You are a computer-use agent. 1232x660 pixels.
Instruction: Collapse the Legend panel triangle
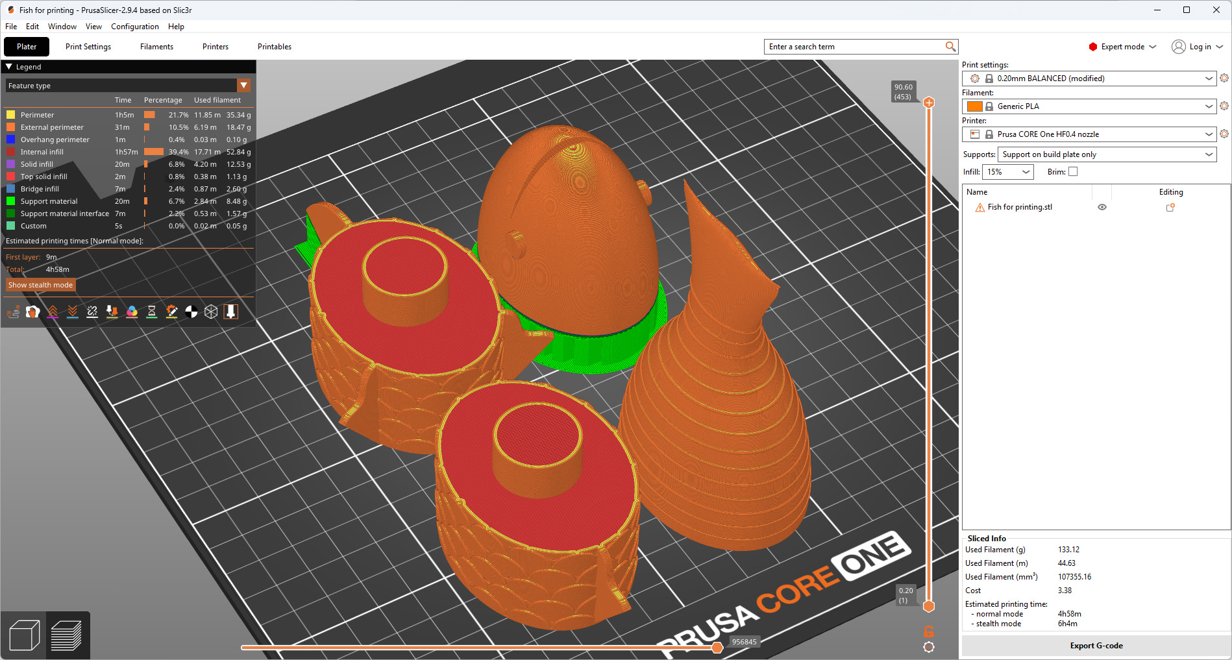point(9,66)
